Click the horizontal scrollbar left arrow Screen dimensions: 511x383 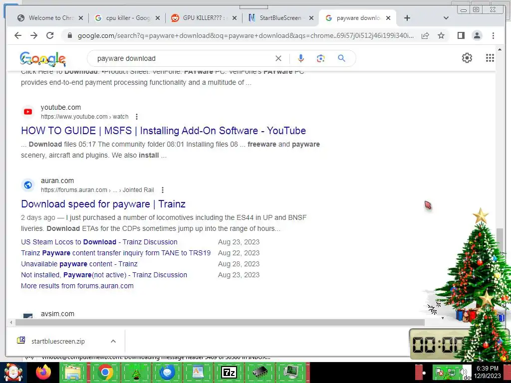(x=11, y=323)
